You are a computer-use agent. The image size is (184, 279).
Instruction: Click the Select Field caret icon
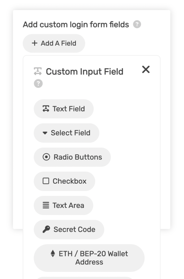point(45,133)
